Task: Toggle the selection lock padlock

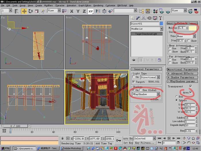Action: pyautogui.click(x=62, y=138)
